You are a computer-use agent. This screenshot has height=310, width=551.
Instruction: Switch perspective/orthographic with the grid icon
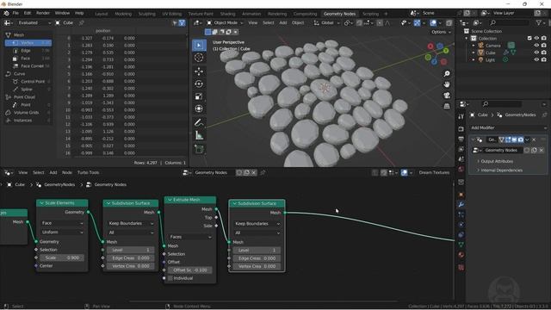point(447,106)
